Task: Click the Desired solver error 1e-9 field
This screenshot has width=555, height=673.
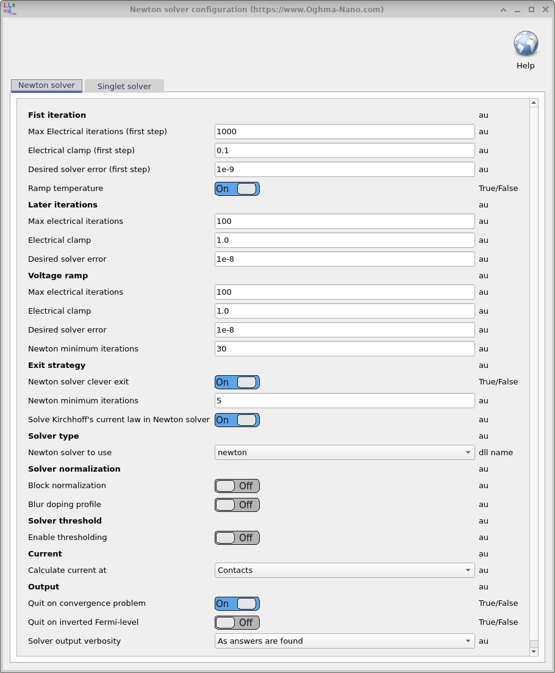Action: click(x=344, y=169)
